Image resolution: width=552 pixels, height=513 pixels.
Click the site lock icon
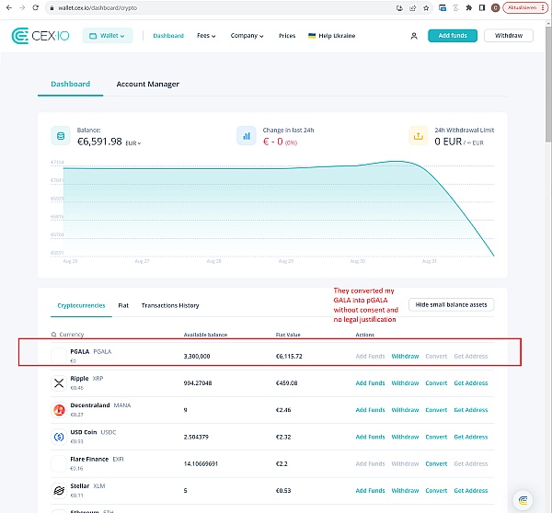[52, 7]
